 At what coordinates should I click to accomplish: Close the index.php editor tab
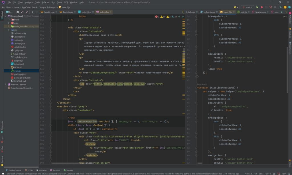[111, 12]
